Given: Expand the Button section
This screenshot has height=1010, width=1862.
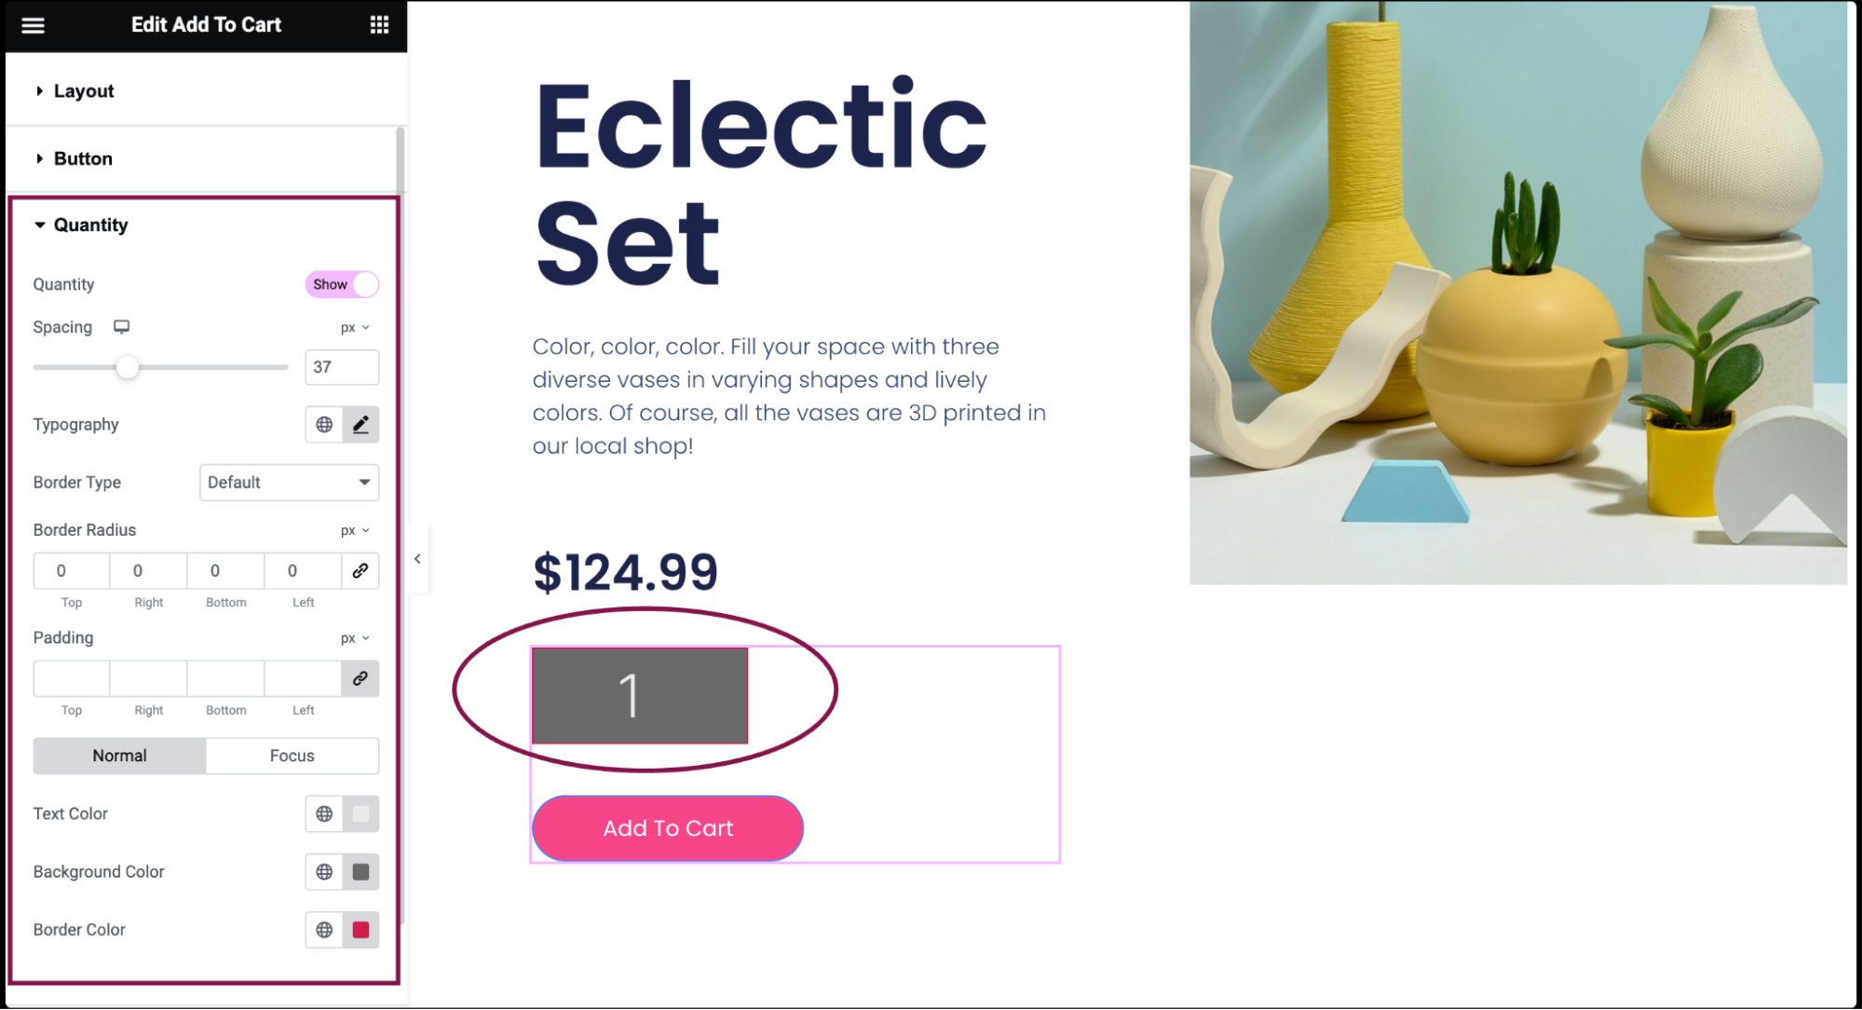Looking at the screenshot, I should click(x=83, y=158).
